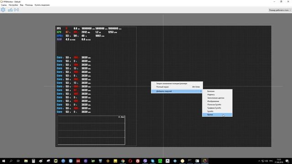Select Надпись overlay option
292x164 pixels.
pyautogui.click(x=217, y=95)
